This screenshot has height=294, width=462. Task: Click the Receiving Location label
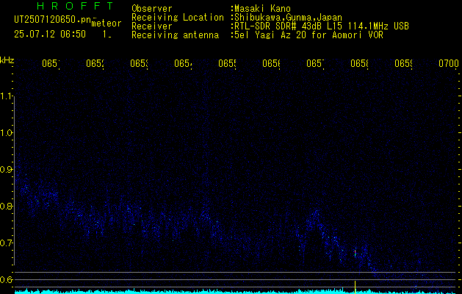coord(178,18)
